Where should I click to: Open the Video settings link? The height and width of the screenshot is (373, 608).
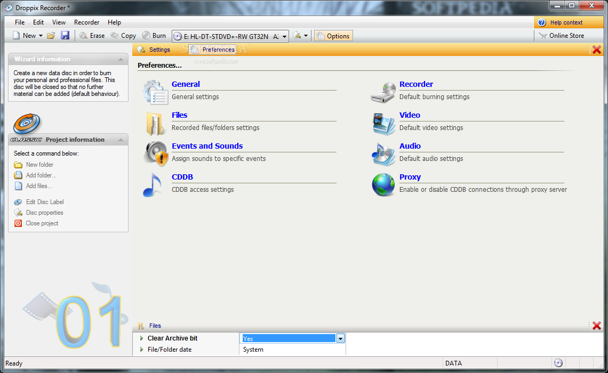(410, 115)
